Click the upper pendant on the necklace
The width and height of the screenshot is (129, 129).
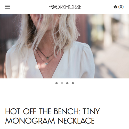pyautogui.click(x=47, y=58)
